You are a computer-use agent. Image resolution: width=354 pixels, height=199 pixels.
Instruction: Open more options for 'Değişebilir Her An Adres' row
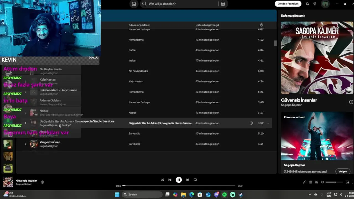(x=267, y=123)
